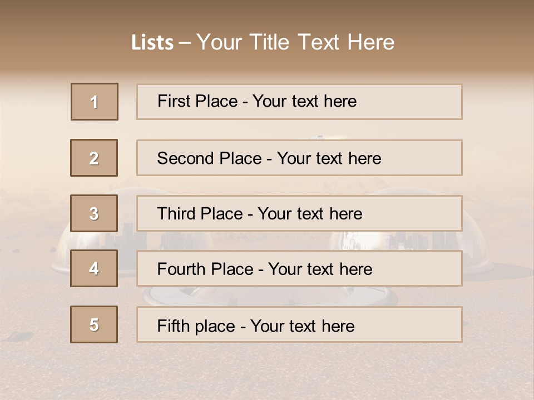
Task: Click the word Third in the list
Action: pos(177,214)
